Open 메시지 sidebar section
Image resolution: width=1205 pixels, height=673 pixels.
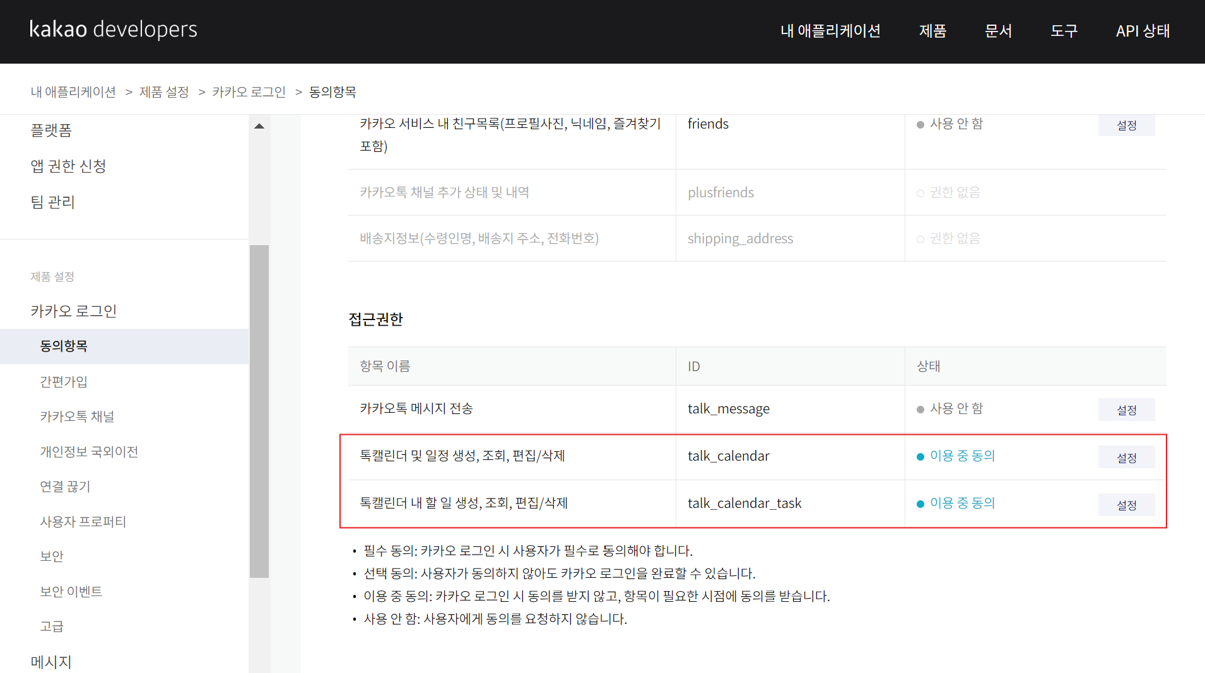click(51, 662)
